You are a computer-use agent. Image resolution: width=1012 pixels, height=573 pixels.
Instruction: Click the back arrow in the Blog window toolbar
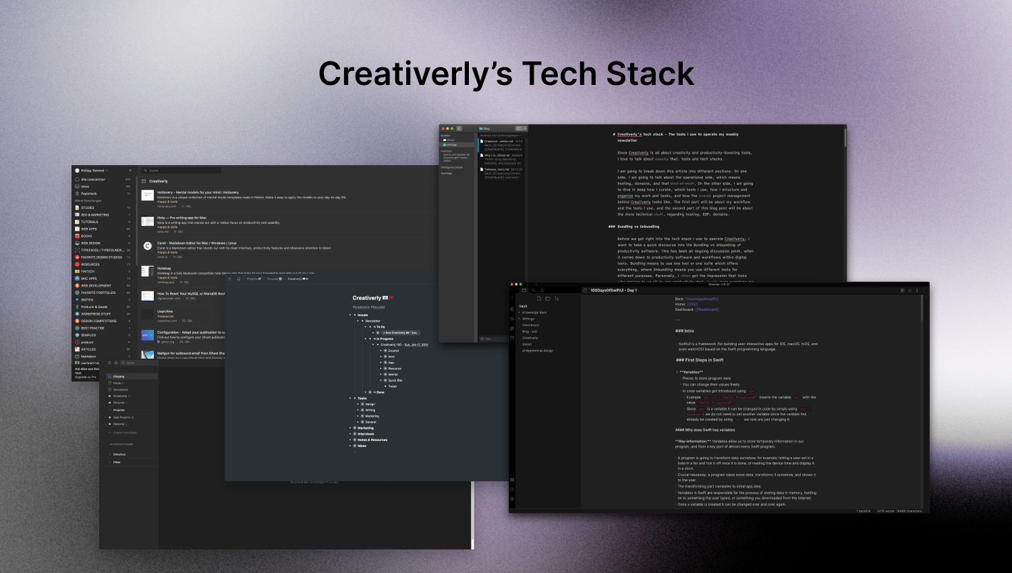pyautogui.click(x=459, y=127)
